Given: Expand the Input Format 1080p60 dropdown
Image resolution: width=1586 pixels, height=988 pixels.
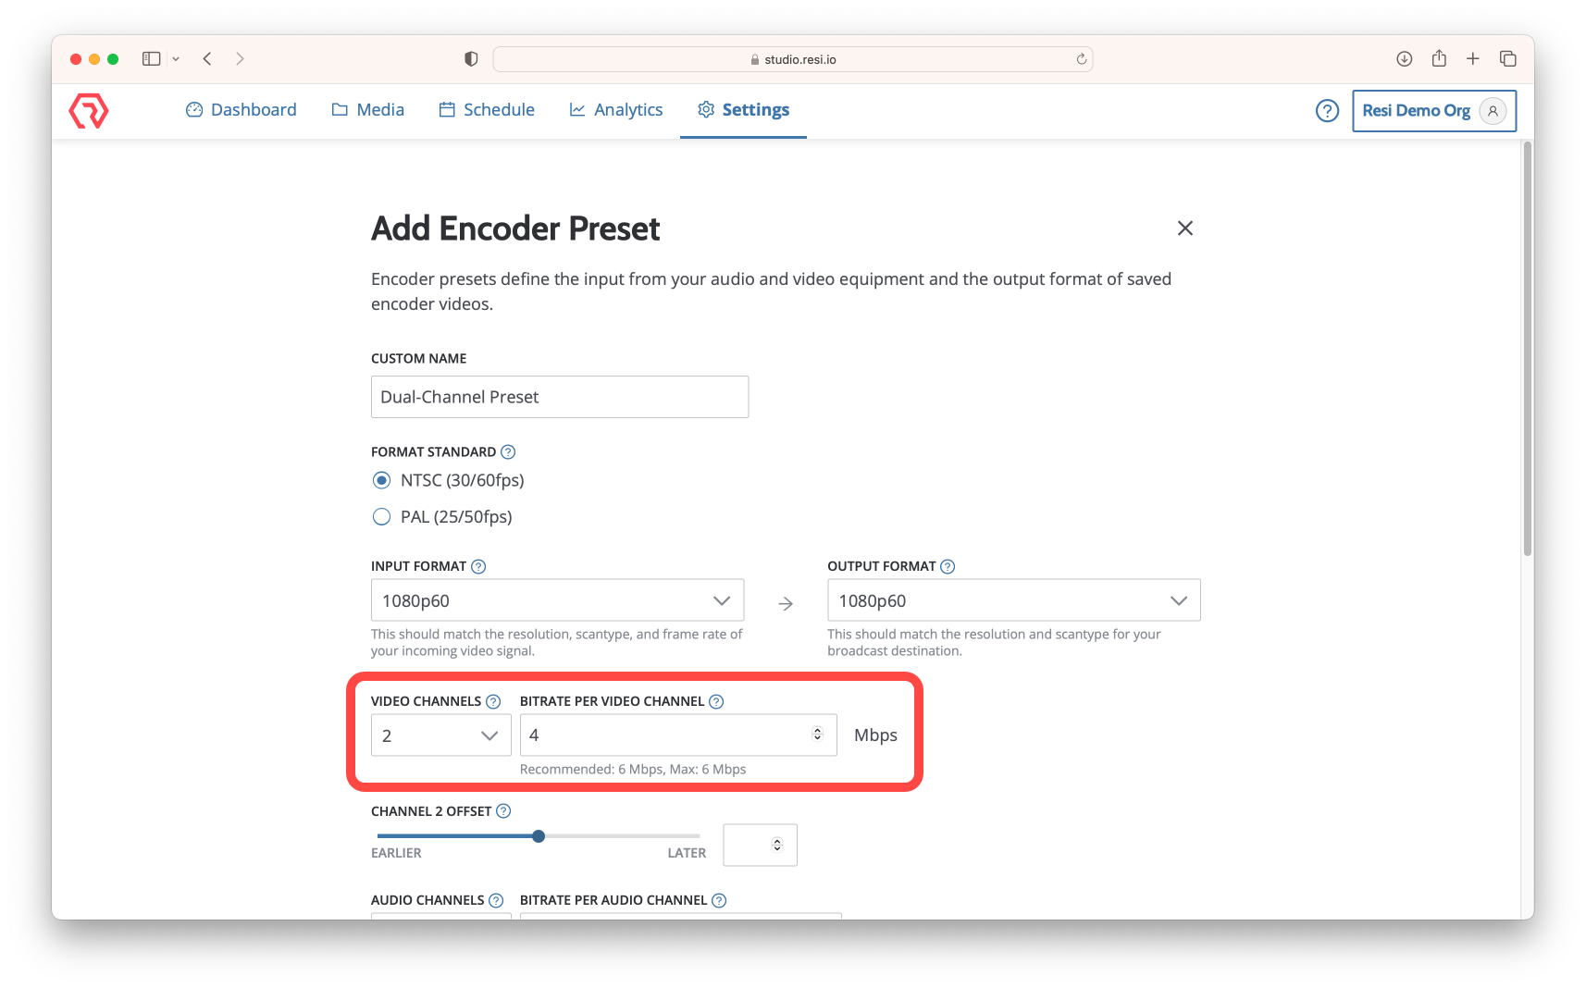Looking at the screenshot, I should tap(557, 600).
